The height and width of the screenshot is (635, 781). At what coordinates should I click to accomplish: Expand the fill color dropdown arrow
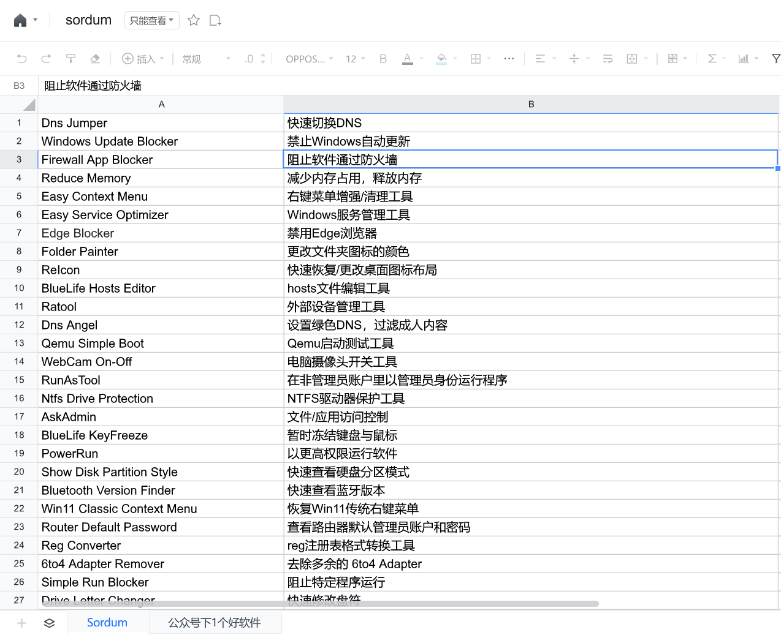455,59
